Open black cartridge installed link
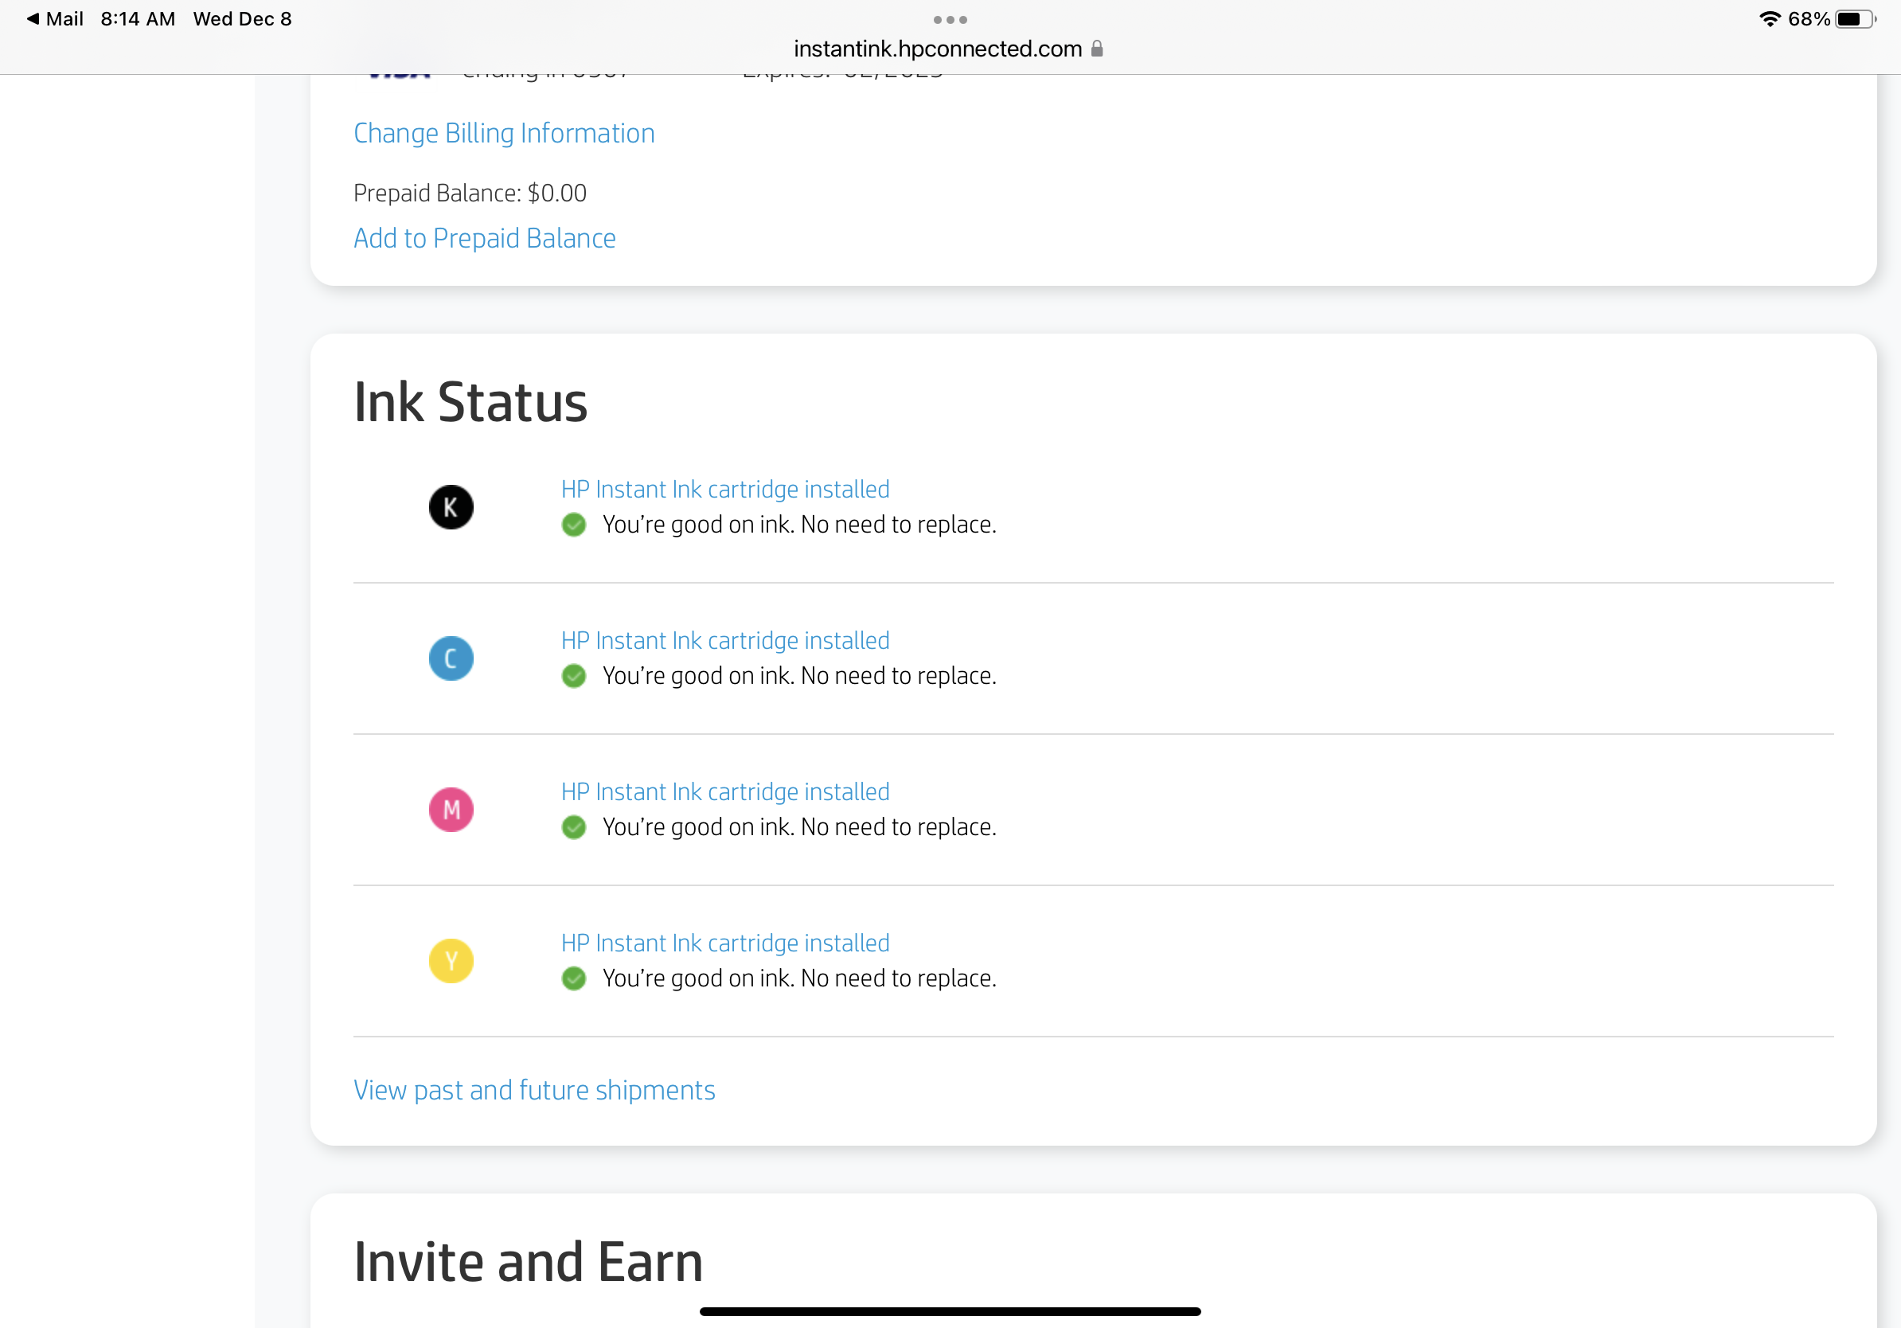Screen dimensions: 1901x1328 click(x=725, y=490)
